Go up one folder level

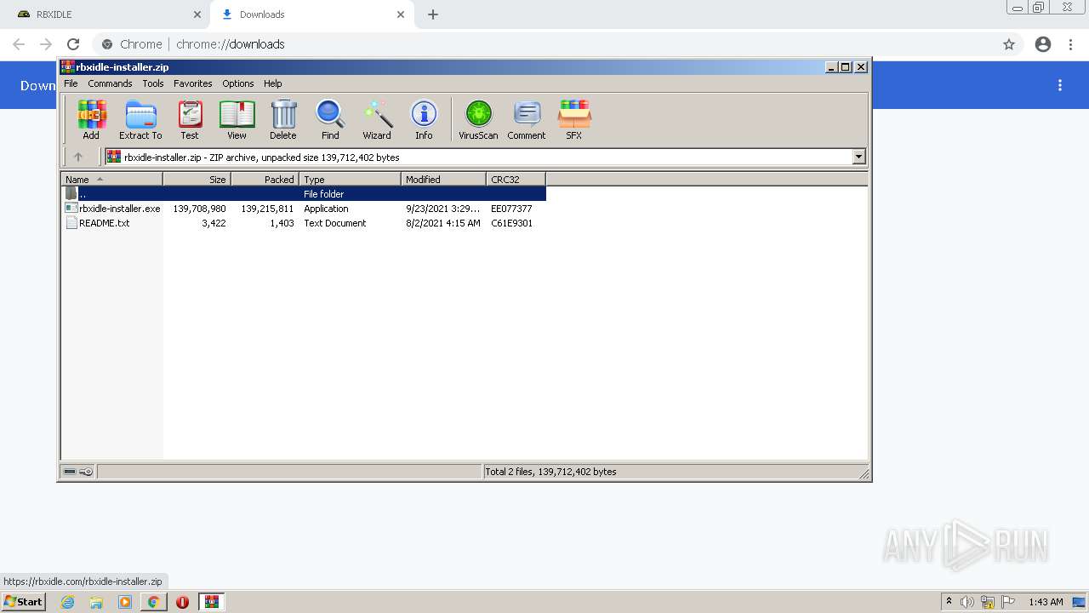coord(78,157)
